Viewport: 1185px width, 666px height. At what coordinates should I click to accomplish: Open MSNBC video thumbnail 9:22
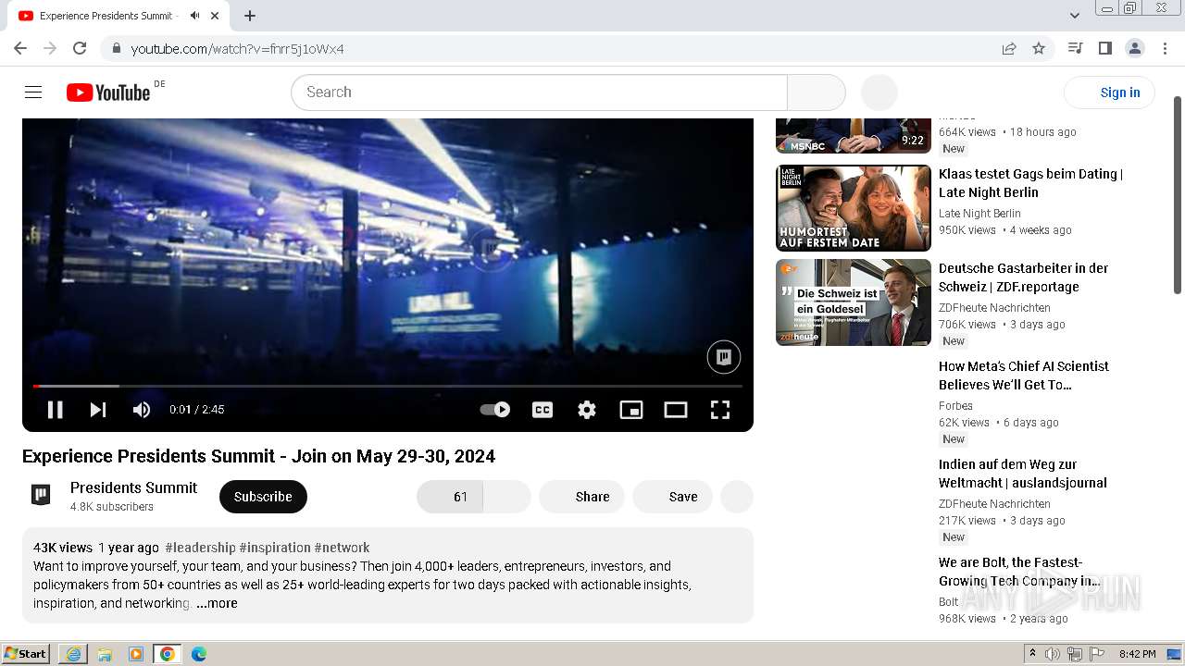click(x=853, y=135)
